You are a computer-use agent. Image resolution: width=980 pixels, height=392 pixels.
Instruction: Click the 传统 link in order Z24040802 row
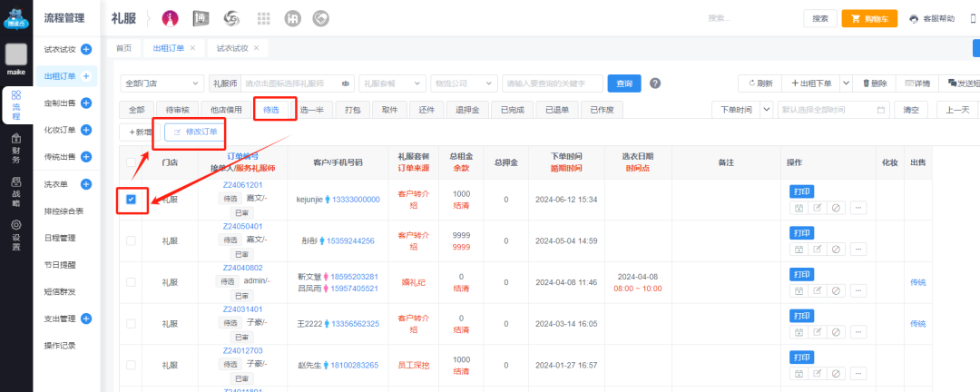[x=917, y=282]
